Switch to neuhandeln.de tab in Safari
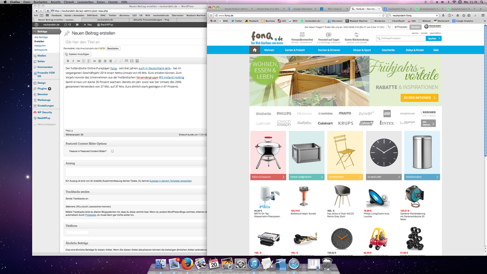 pyautogui.click(x=105, y=20)
